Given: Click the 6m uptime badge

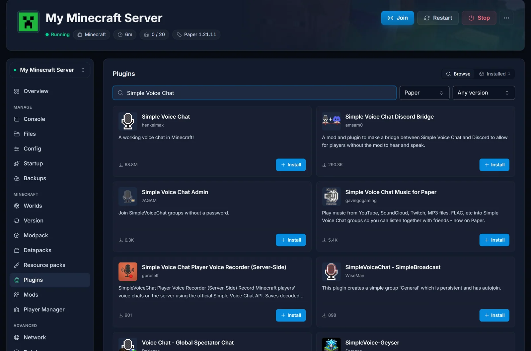Looking at the screenshot, I should click(x=125, y=34).
